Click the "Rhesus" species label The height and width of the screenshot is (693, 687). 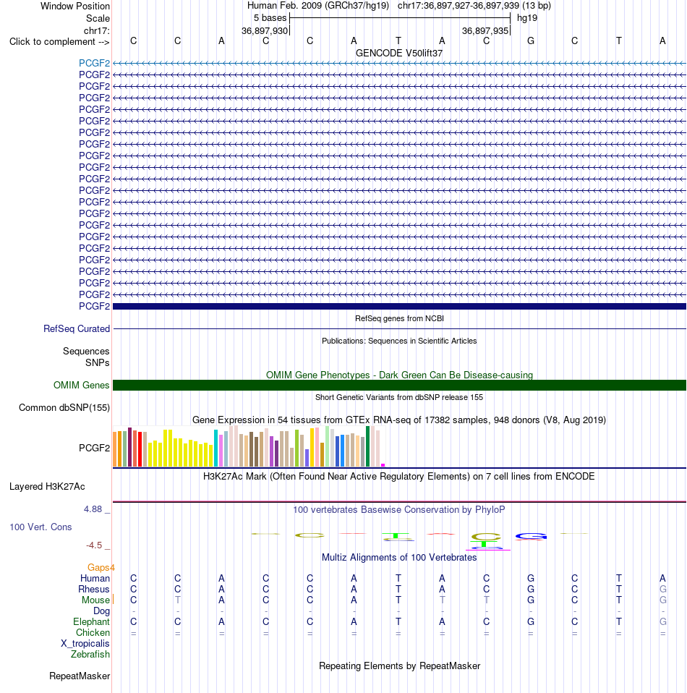click(x=94, y=589)
